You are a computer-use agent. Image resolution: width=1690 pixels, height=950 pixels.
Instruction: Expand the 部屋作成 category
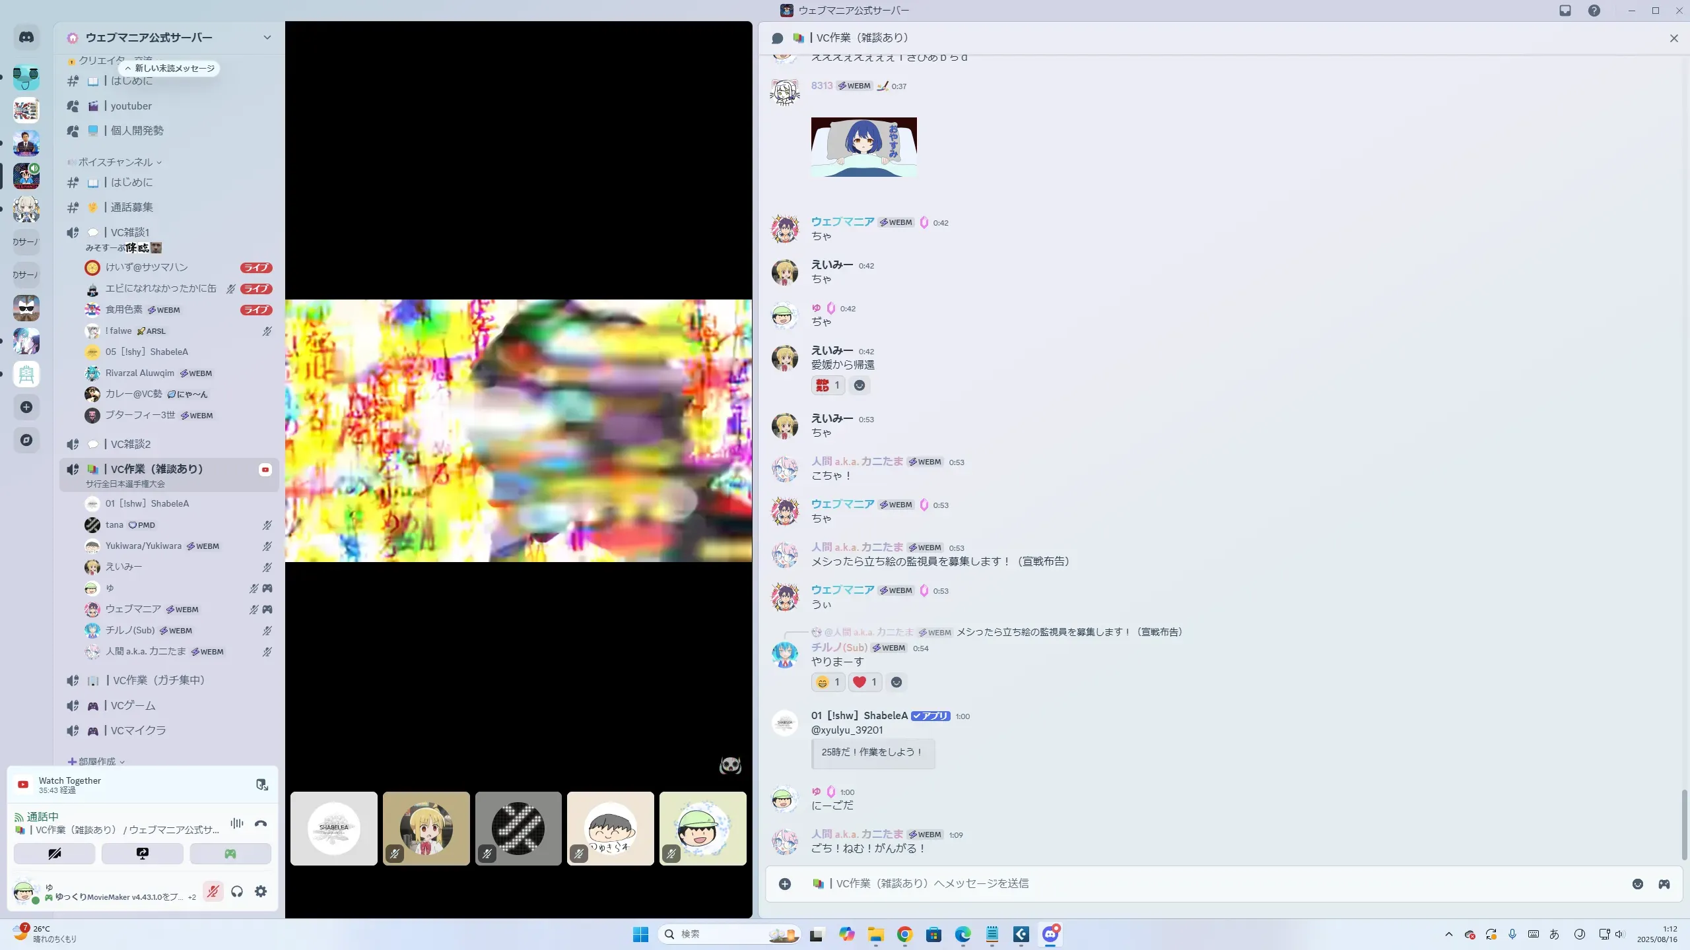(97, 761)
